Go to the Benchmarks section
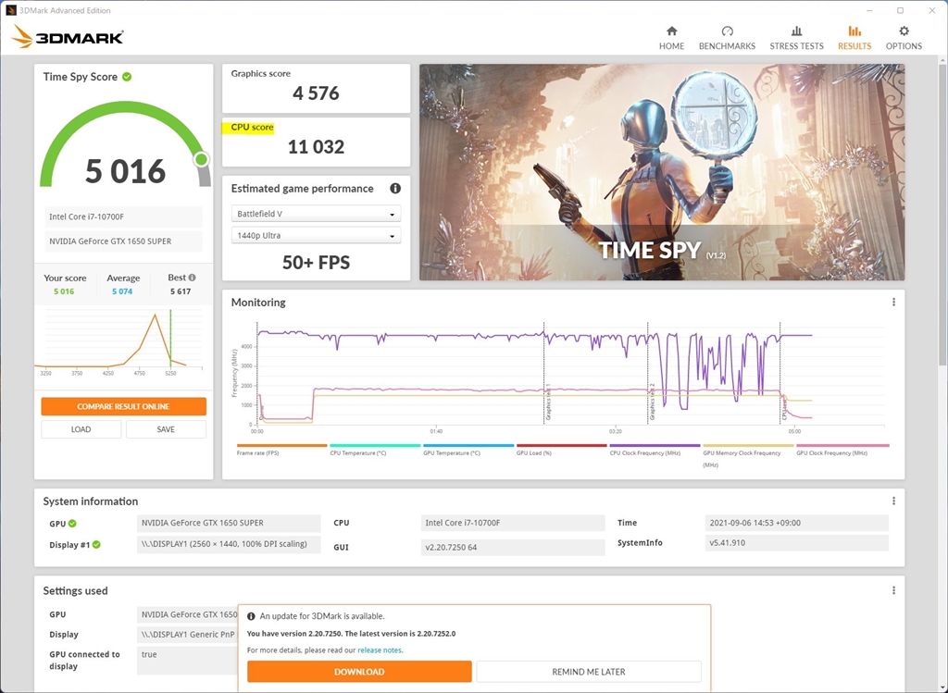The height and width of the screenshot is (693, 948). coord(727,37)
